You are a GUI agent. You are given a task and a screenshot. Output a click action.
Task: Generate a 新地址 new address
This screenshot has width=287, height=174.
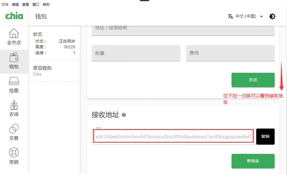point(253,161)
